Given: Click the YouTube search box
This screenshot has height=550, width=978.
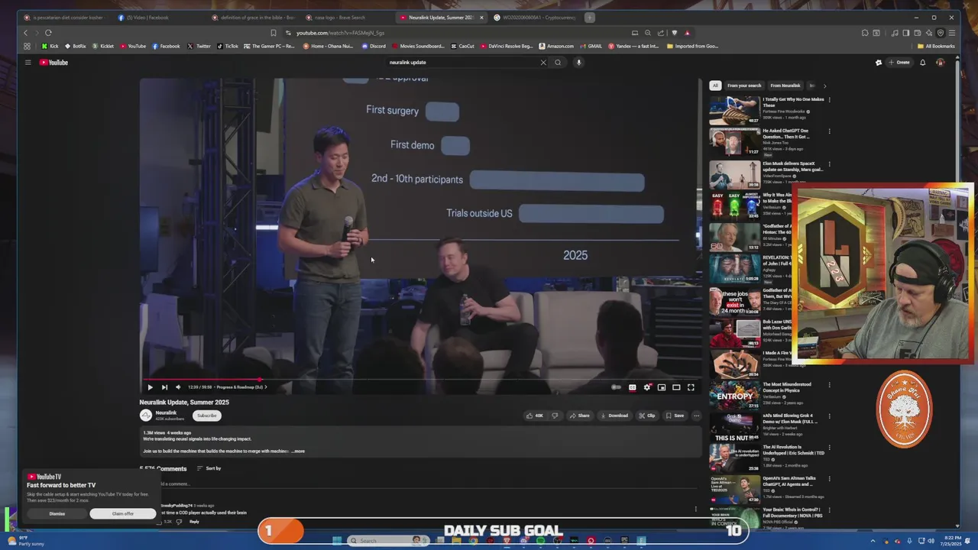Looking at the screenshot, I should 462,63.
